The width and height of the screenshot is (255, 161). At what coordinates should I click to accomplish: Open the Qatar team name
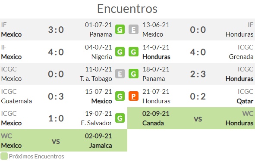click(245, 101)
